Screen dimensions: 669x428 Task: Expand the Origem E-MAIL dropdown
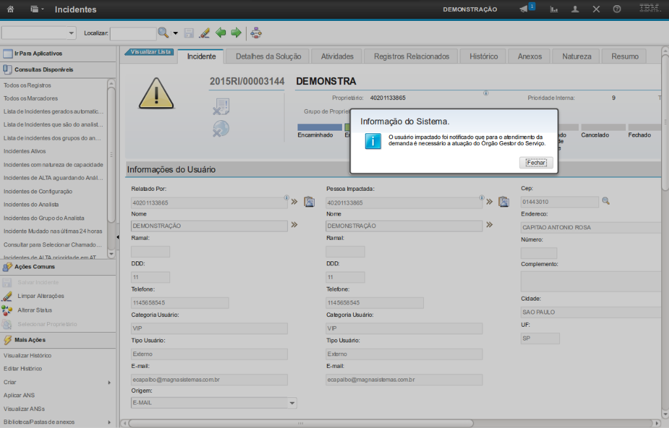click(x=292, y=403)
